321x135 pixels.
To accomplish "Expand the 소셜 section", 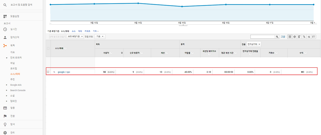I will [x=7, y=96].
